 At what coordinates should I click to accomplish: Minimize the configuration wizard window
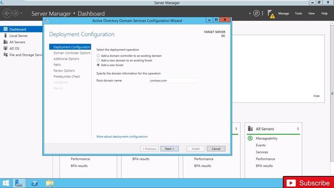pos(209,20)
